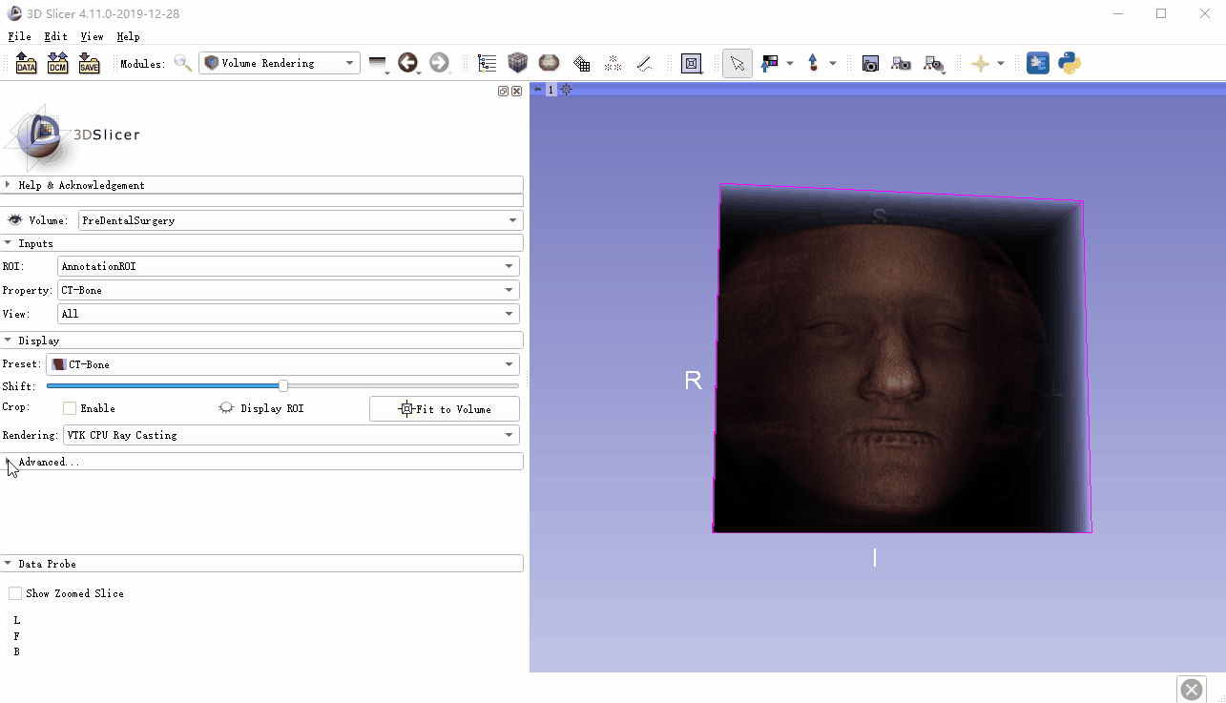Toggle the crosshair icon in toolbar
This screenshot has height=703, width=1226.
(980, 64)
